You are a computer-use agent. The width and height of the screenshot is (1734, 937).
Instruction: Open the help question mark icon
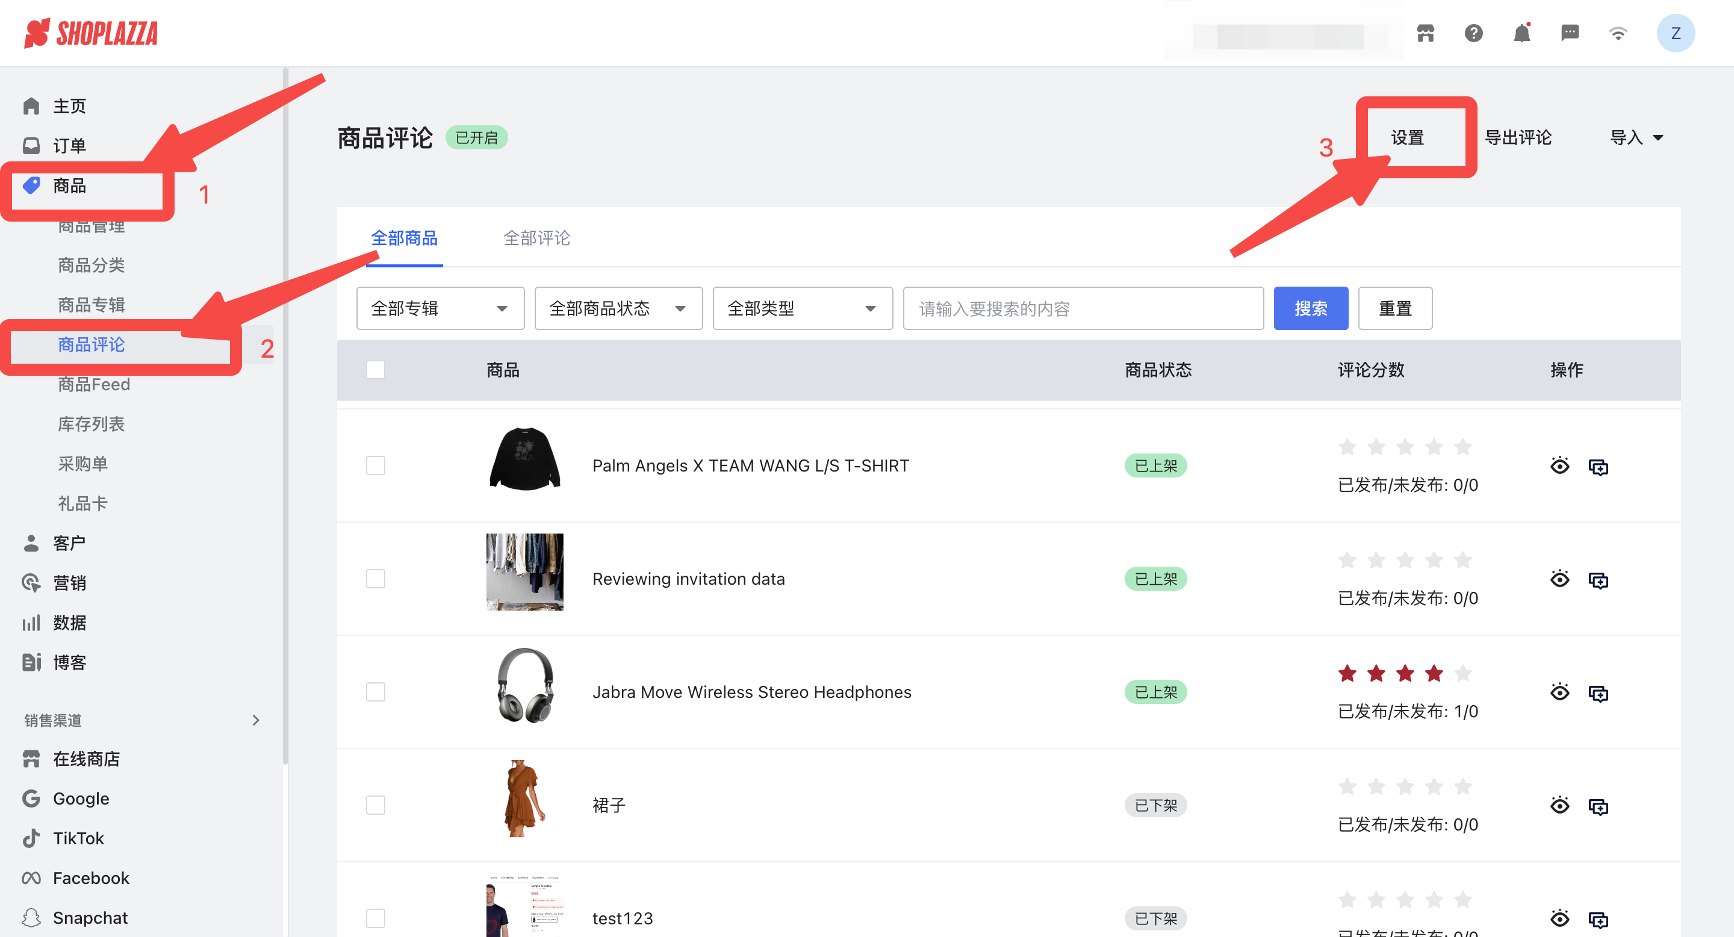(1473, 33)
